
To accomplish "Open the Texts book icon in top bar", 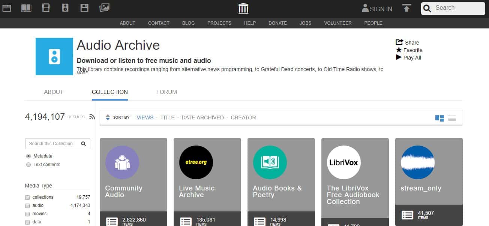I will (x=26, y=8).
